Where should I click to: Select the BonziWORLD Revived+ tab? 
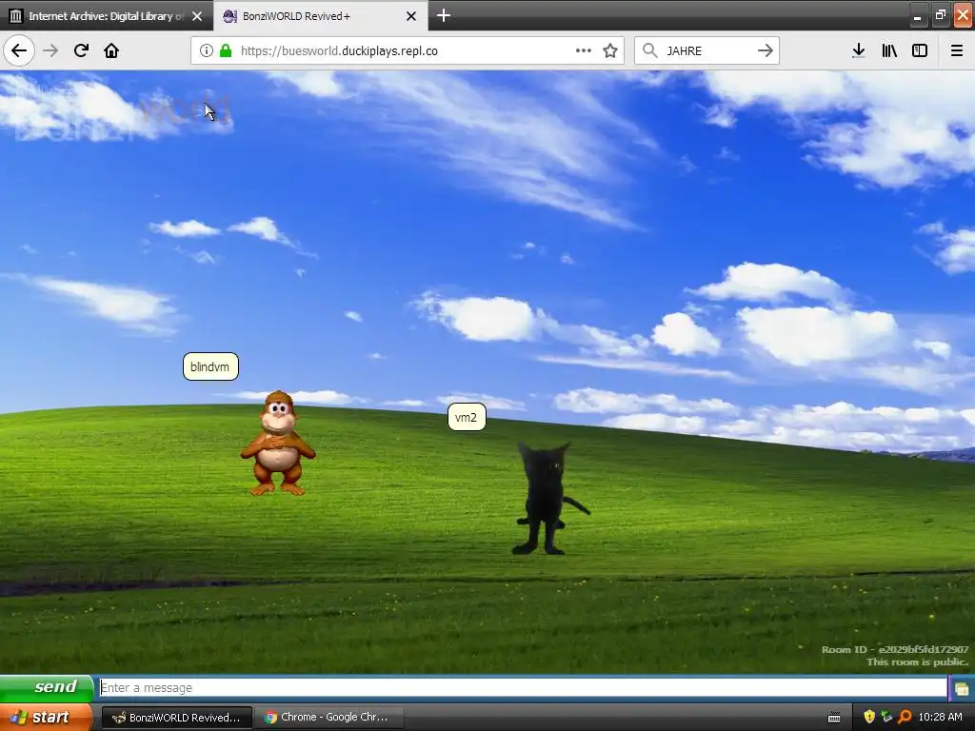tap(320, 16)
